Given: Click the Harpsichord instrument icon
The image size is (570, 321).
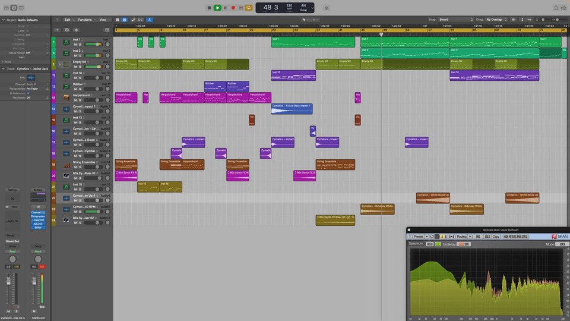Looking at the screenshot, I should 66,97.
